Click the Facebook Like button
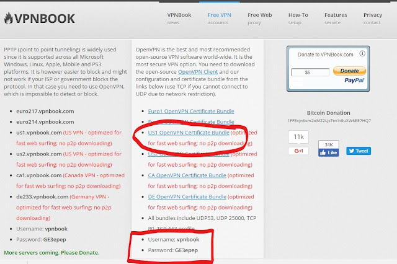The height and width of the screenshot is (264, 397). [x=328, y=152]
